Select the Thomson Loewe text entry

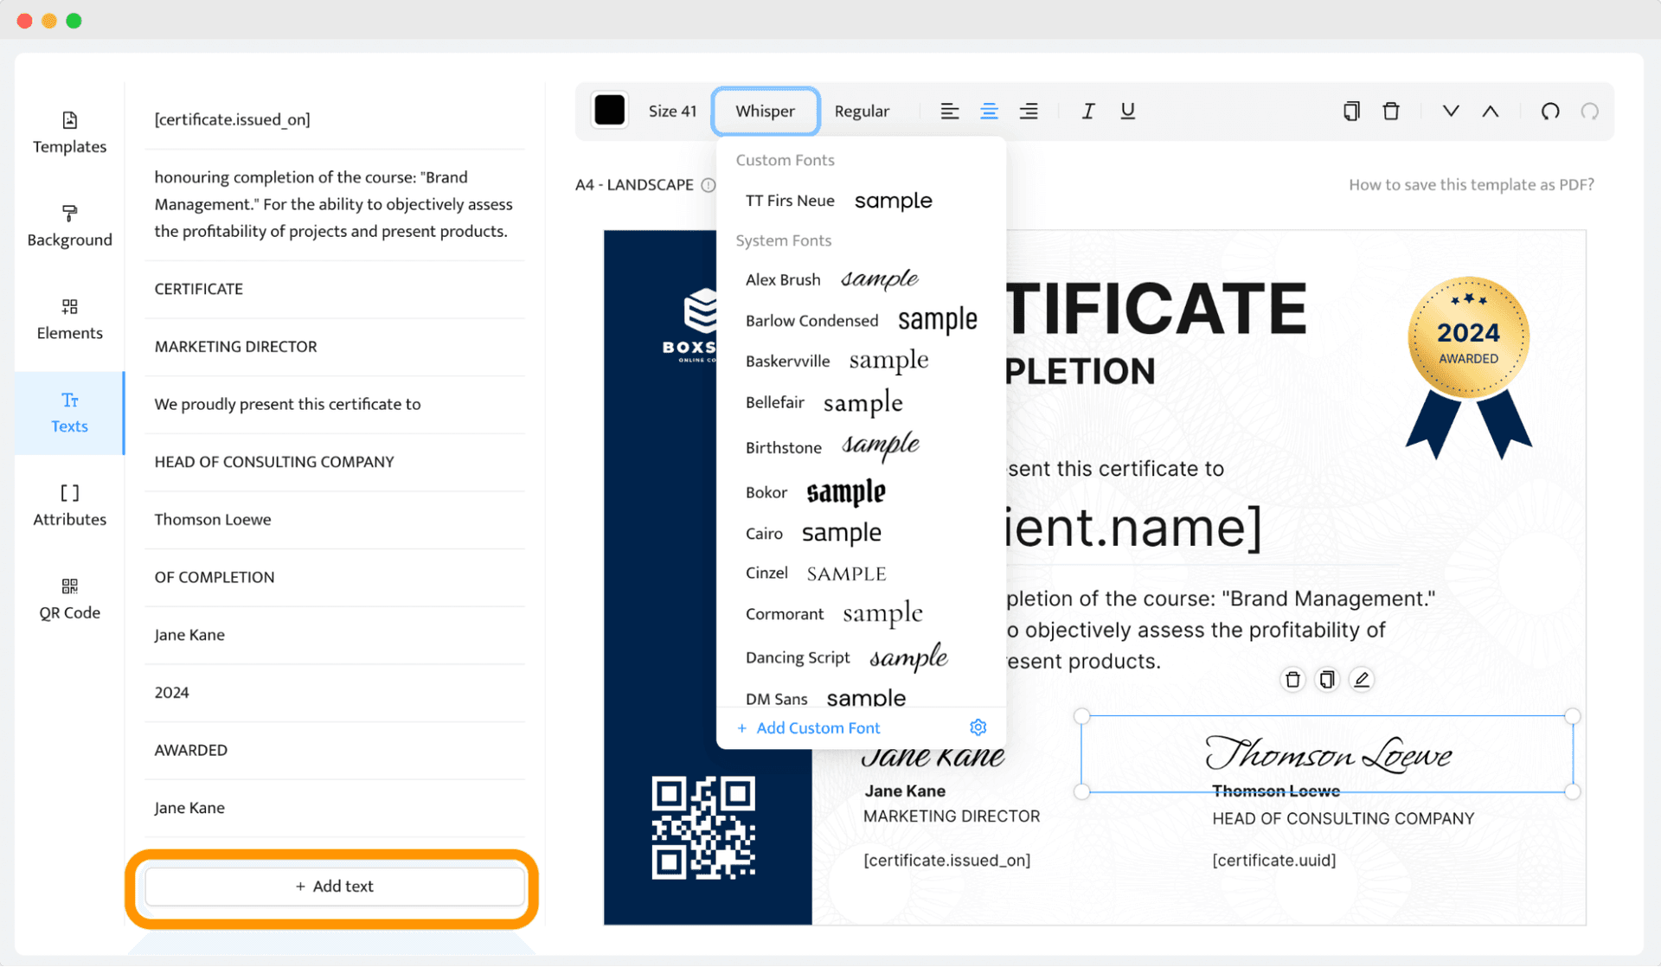click(335, 520)
